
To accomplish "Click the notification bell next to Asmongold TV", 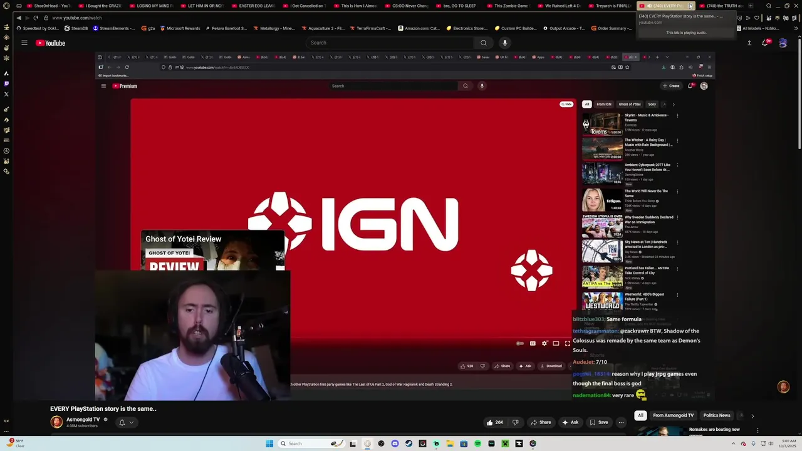I will click(x=122, y=422).
